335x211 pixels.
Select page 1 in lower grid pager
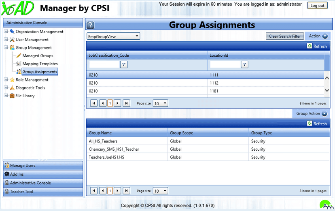point(110,191)
